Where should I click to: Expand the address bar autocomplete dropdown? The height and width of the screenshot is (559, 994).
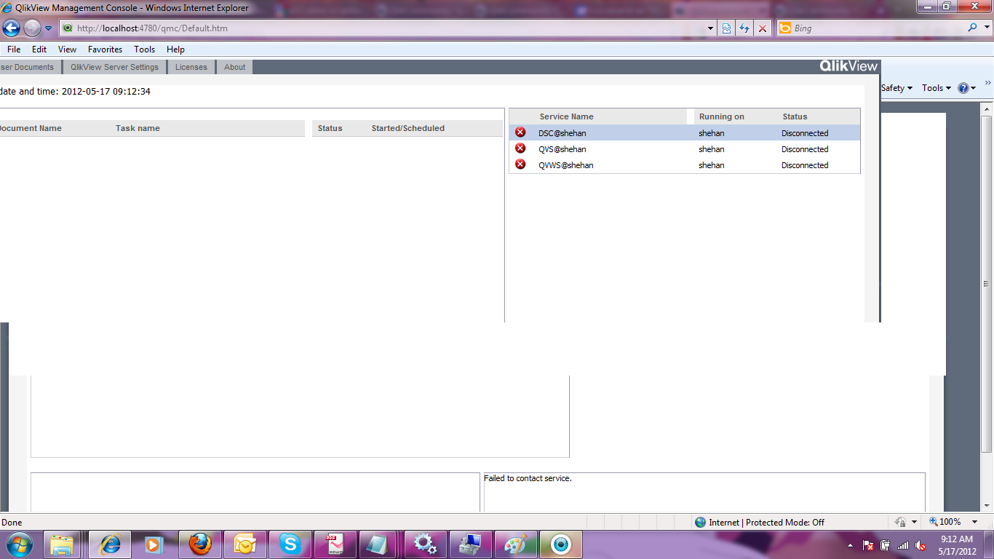coord(711,28)
